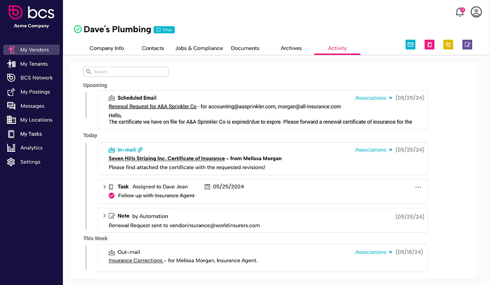The width and height of the screenshot is (490, 285).
Task: Switch to Jobs & Compliance tab
Action: (199, 48)
